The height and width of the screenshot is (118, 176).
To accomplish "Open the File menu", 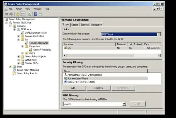I will 11,9.
